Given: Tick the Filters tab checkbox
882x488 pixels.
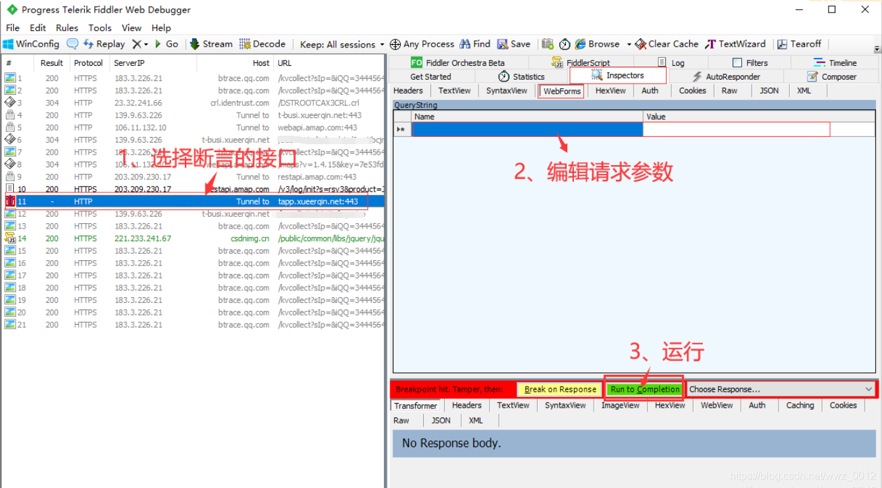Looking at the screenshot, I should [x=737, y=63].
